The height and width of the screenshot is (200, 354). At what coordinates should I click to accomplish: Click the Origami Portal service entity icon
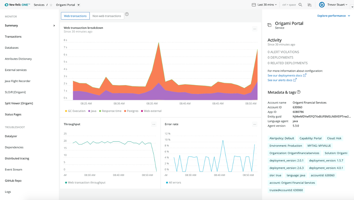[269, 25]
